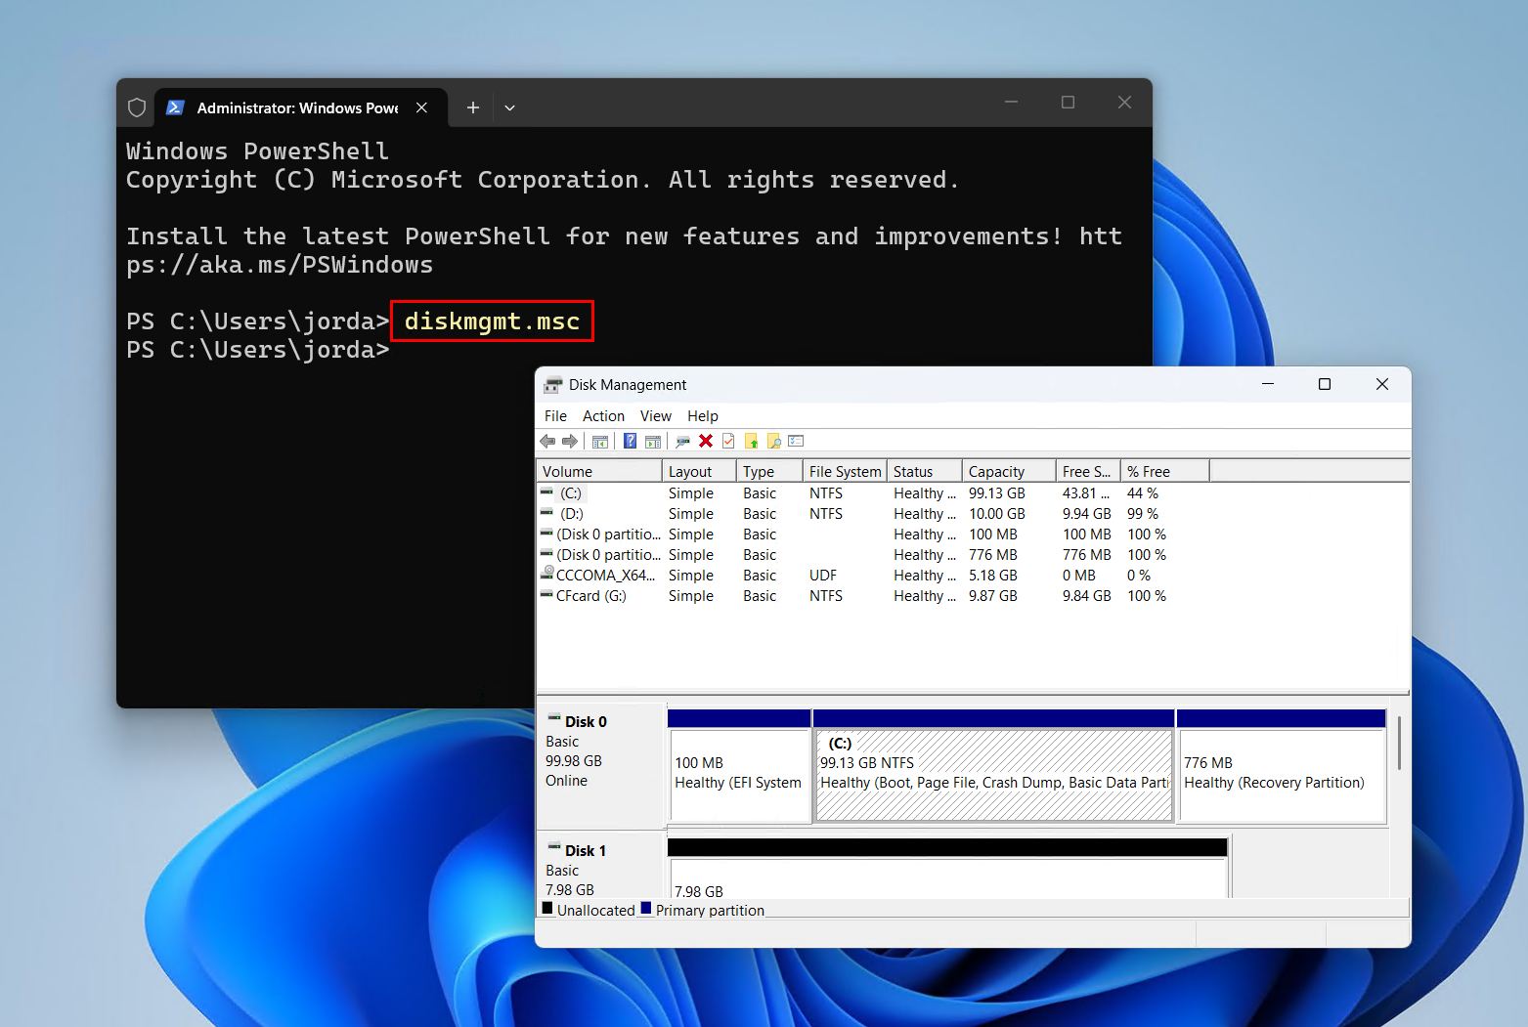Click the PowerShell tab icon
Image resolution: width=1528 pixels, height=1027 pixels.
(x=175, y=107)
